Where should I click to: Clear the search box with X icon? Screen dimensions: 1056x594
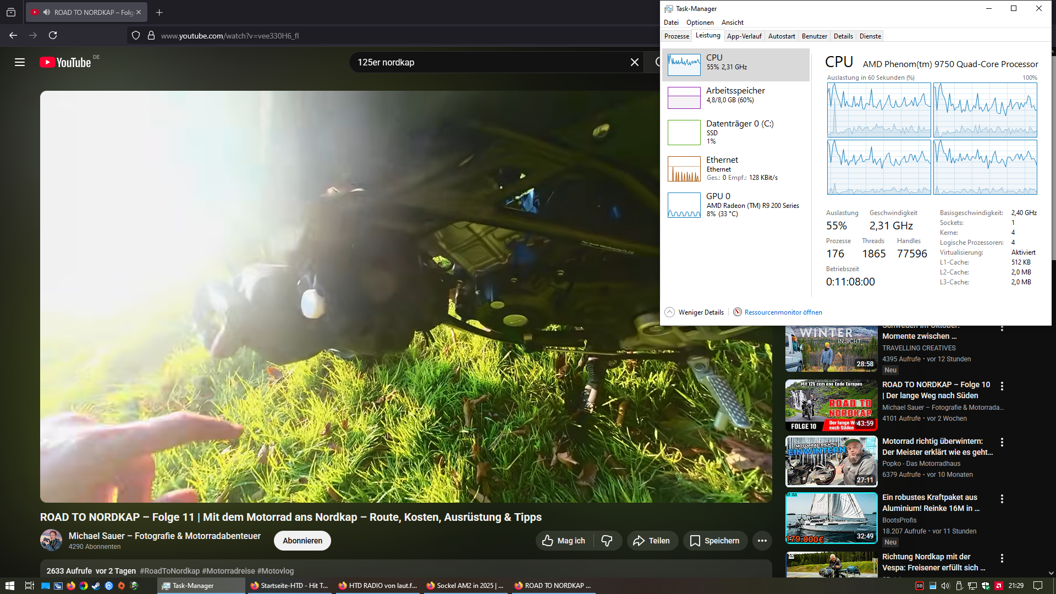[634, 62]
